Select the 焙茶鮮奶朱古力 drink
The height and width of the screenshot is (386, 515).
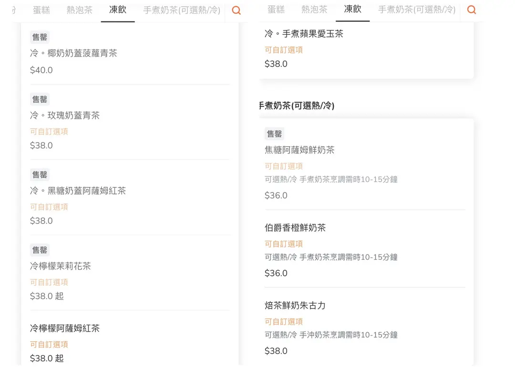tap(295, 305)
